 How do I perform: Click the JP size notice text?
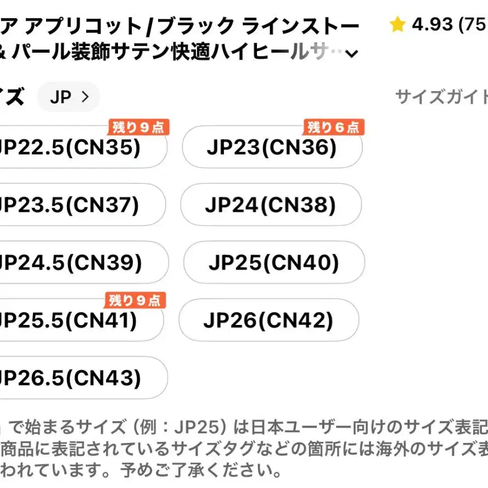pos(242,448)
